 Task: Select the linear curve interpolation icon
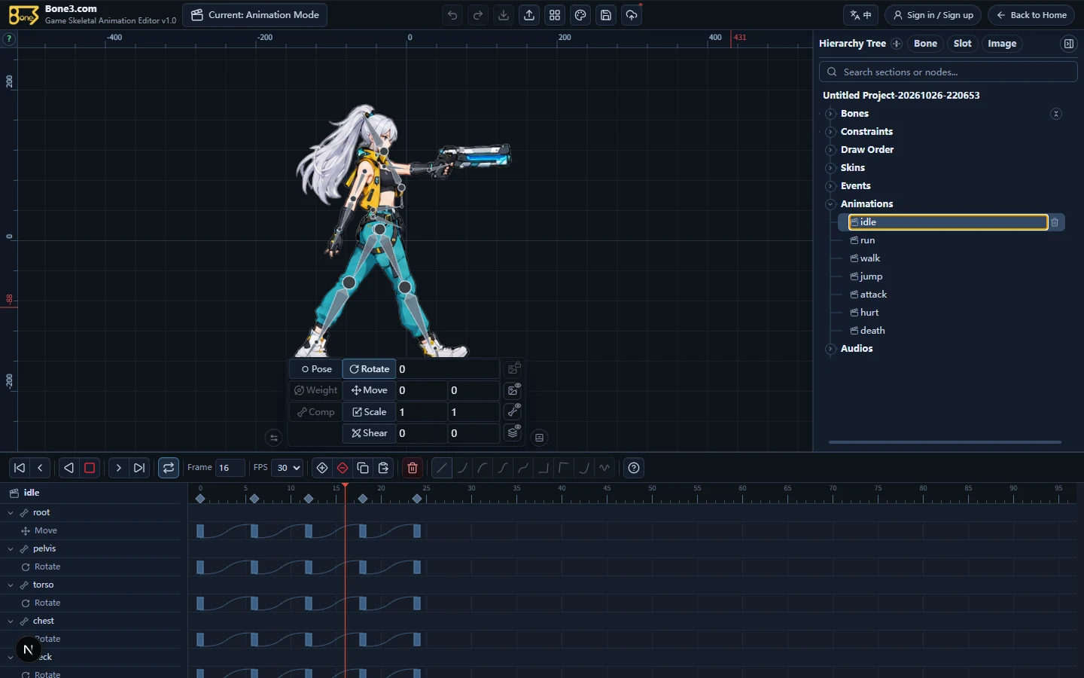[442, 468]
